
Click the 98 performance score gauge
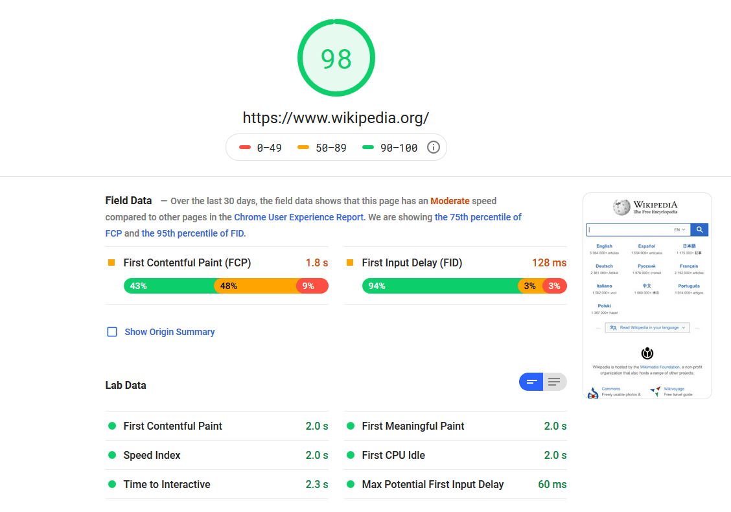click(336, 58)
